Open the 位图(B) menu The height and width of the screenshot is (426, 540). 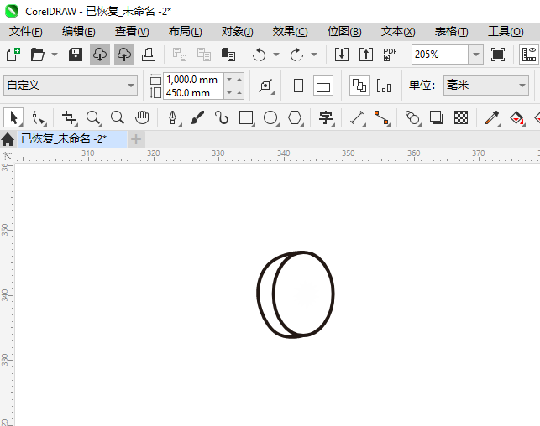tap(344, 32)
